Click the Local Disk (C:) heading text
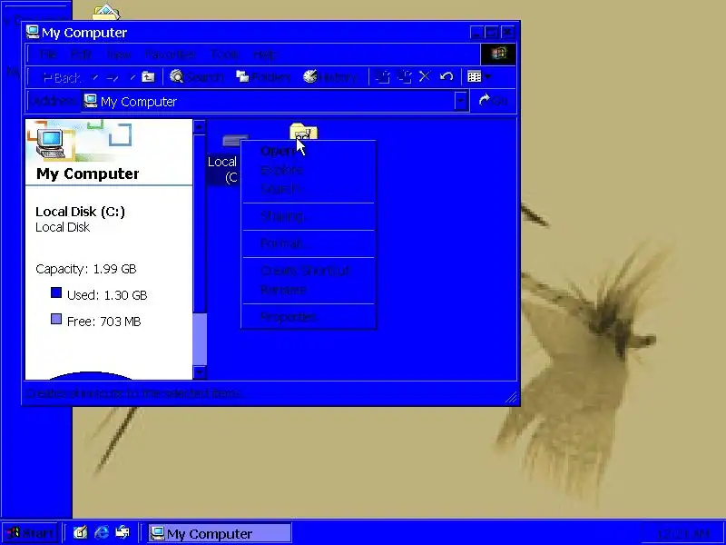726x545 pixels. pos(80,212)
